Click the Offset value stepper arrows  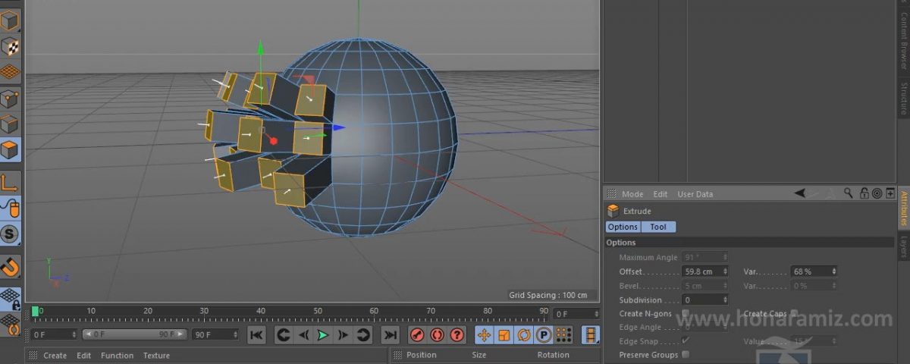[725, 271]
